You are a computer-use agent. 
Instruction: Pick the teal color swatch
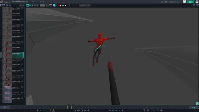click(62, 5)
